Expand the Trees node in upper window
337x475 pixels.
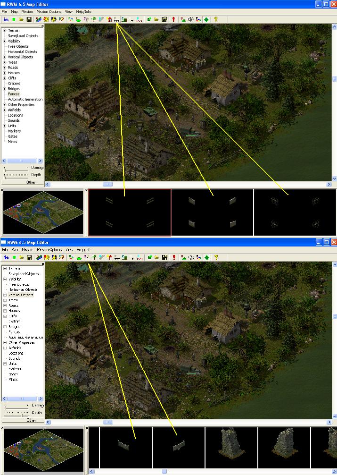(x=5, y=62)
